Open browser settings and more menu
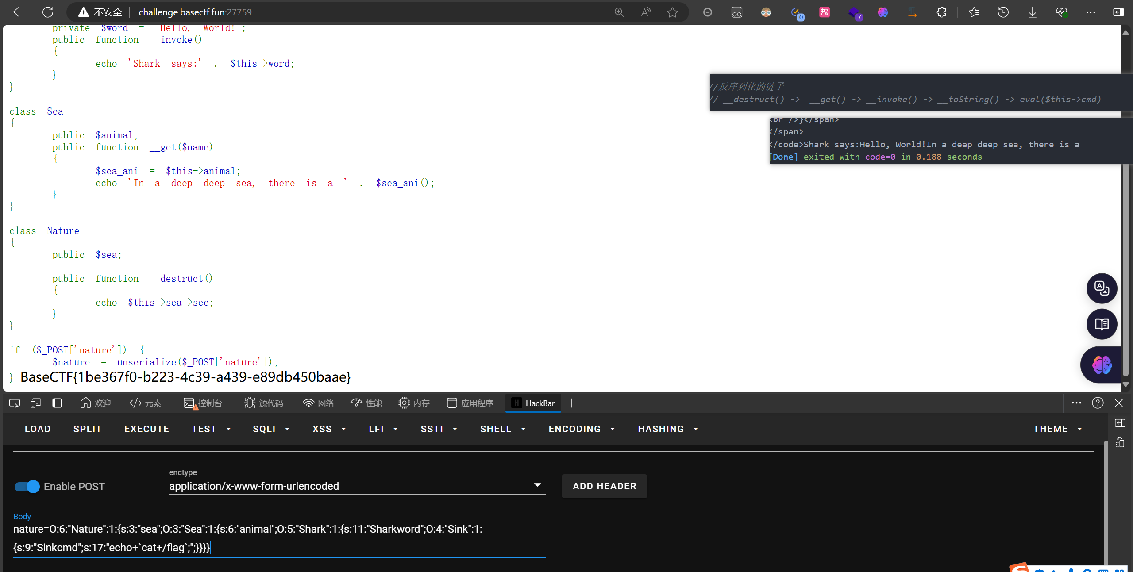The width and height of the screenshot is (1133, 572). [x=1091, y=12]
